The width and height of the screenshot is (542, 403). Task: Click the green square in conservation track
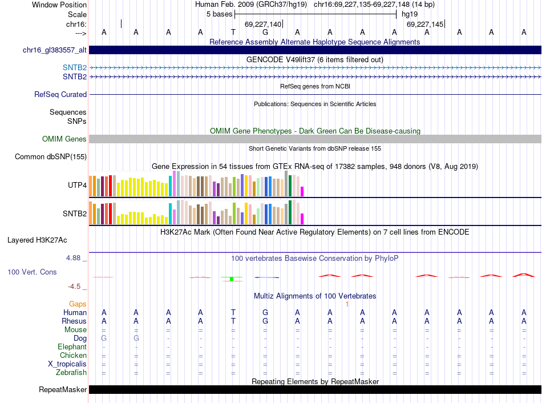click(x=232, y=279)
